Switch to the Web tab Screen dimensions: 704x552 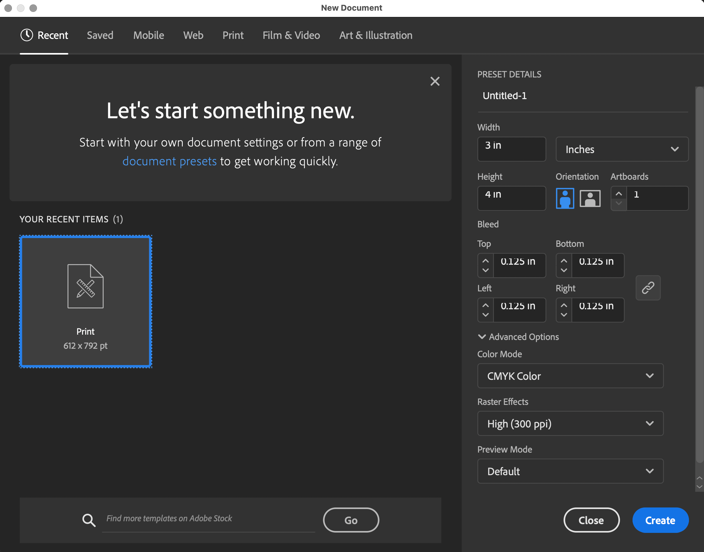click(193, 35)
